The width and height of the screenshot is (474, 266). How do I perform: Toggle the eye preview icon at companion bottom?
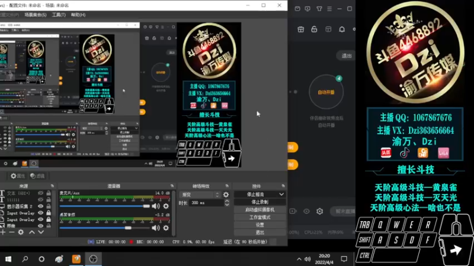(x=306, y=211)
